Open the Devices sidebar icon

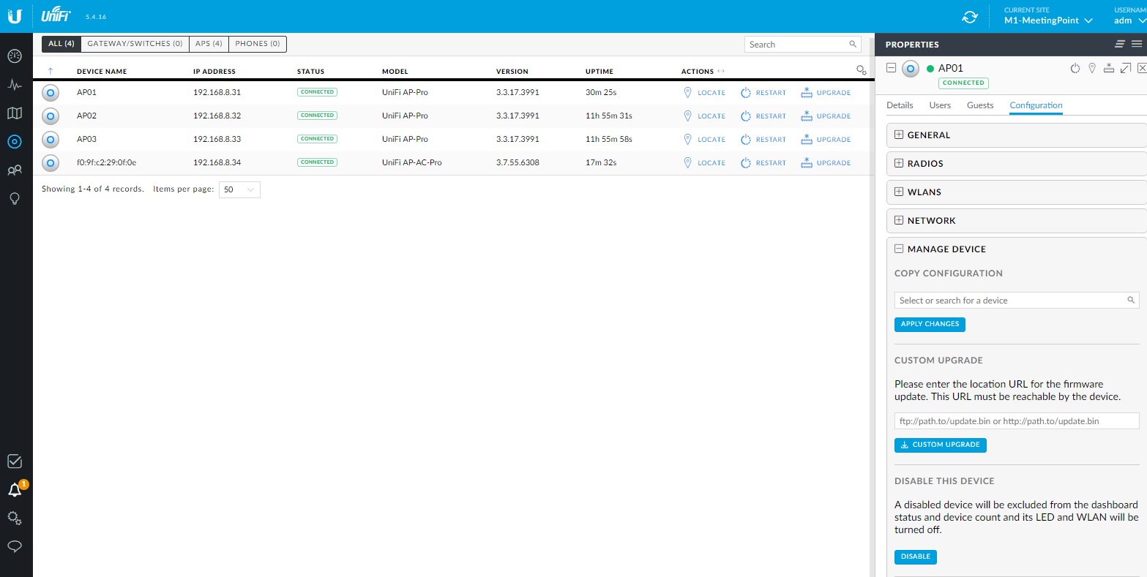pyautogui.click(x=15, y=142)
